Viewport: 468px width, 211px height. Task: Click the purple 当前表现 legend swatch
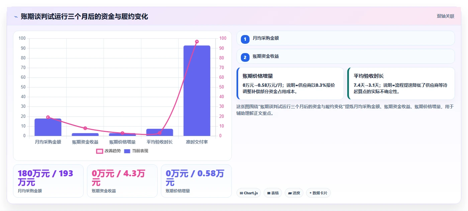click(127, 151)
